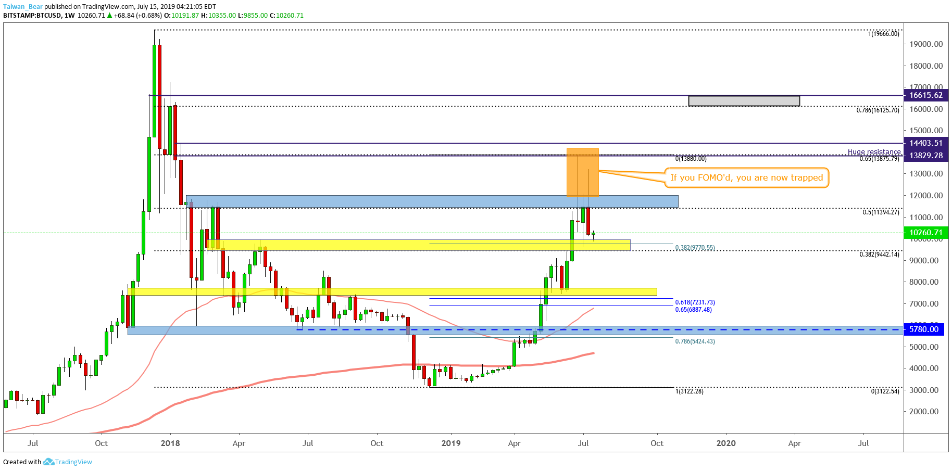The height and width of the screenshot is (471, 952).
Task: Click the 0(3122.54) fib label
Action: [885, 391]
